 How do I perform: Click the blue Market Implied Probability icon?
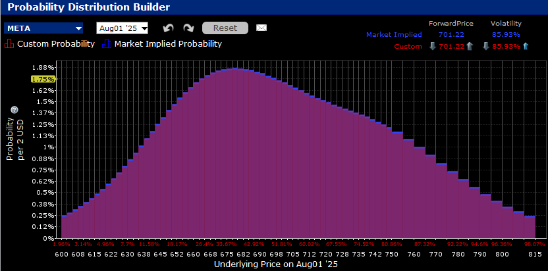click(107, 44)
